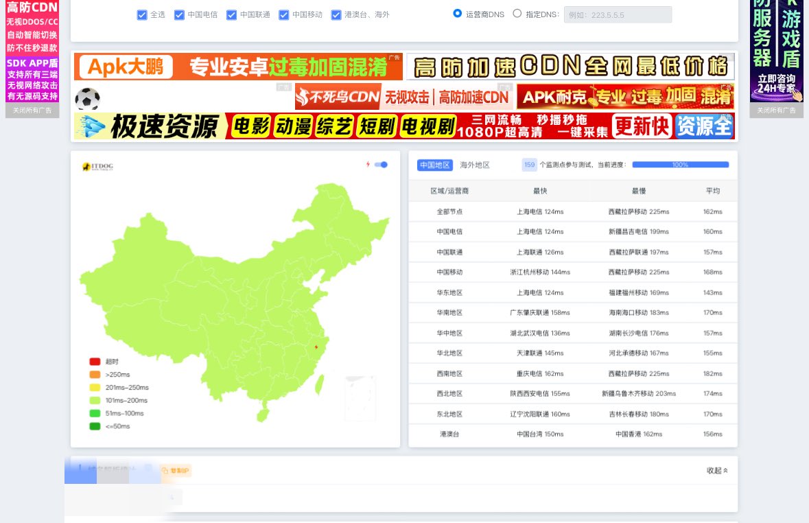Select the 中国地区 tab

coord(434,165)
